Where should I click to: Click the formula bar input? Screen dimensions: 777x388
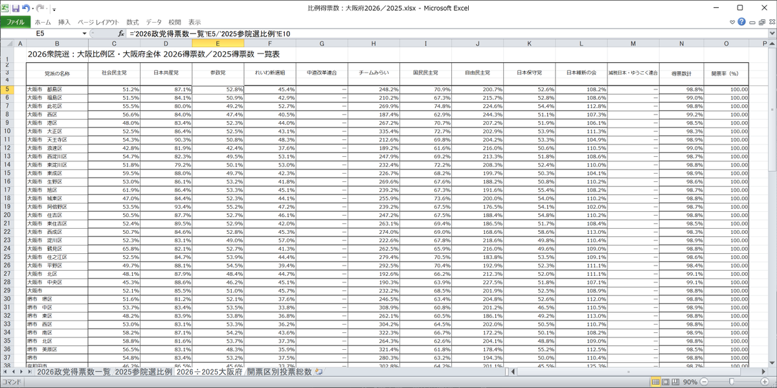[x=447, y=33]
